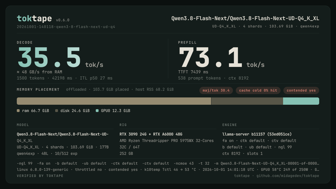Click the 538 prompt tokens ctx line

(213, 78)
